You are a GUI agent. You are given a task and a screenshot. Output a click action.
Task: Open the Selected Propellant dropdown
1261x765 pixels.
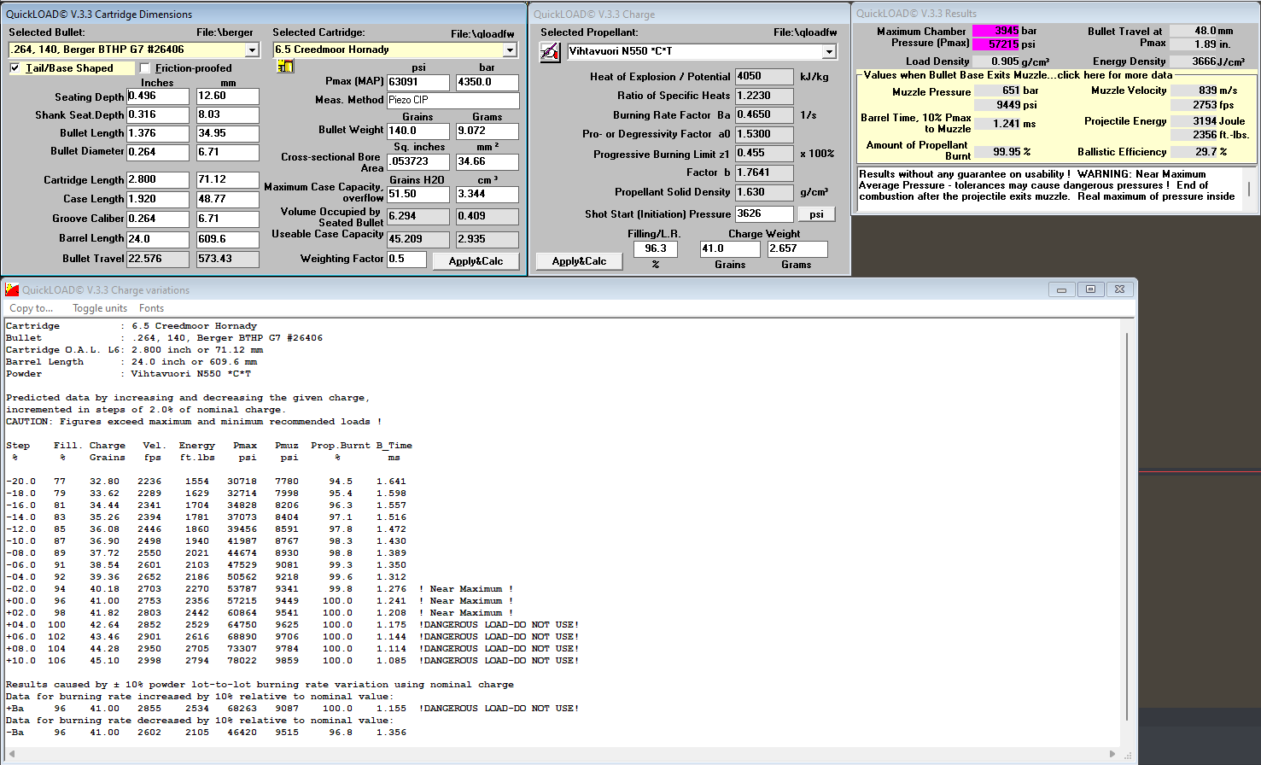click(829, 52)
